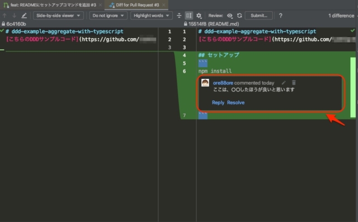Image resolution: width=358 pixels, height=222 pixels.
Task: Open Do not ignore dropdown
Action: pyautogui.click(x=108, y=16)
